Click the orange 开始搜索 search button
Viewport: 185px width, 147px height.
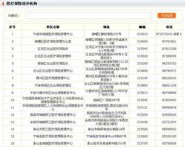click(167, 16)
